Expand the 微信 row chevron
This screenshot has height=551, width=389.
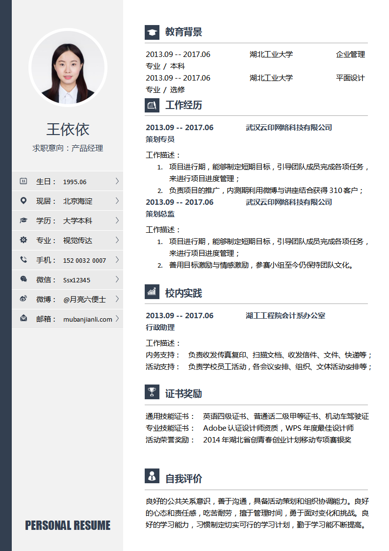pyautogui.click(x=117, y=279)
